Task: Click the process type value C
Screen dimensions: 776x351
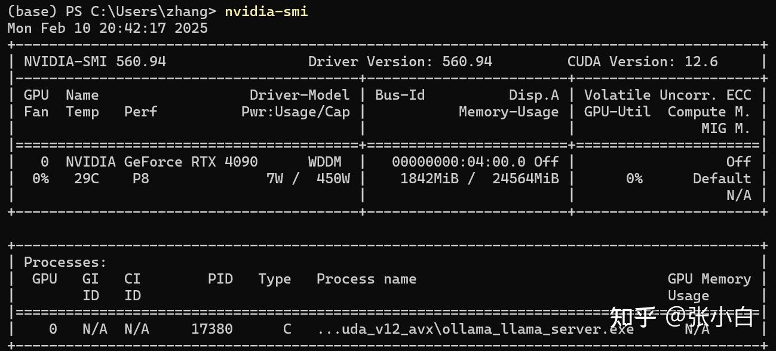Action: coord(287,328)
